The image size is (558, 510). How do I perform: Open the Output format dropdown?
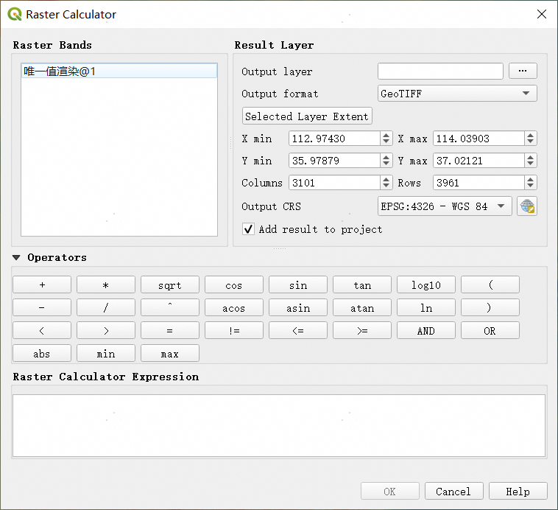[x=456, y=94]
